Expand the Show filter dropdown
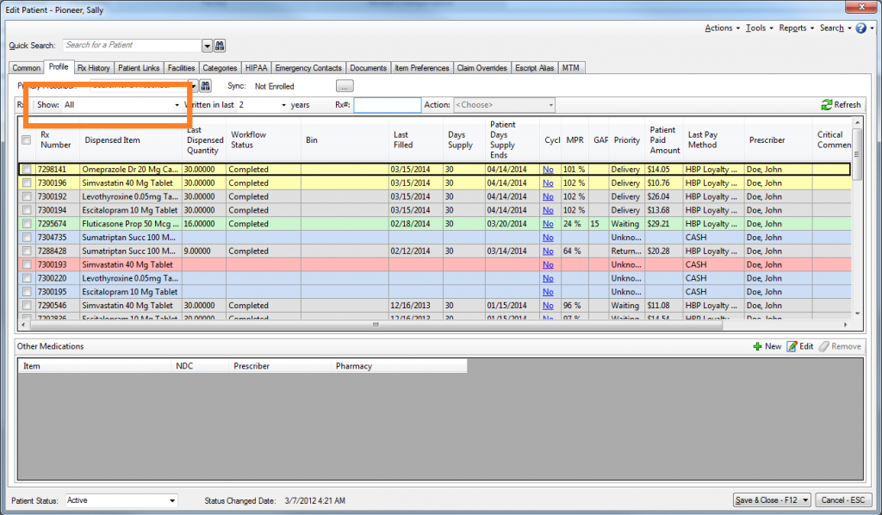This screenshot has height=515, width=882. point(177,105)
